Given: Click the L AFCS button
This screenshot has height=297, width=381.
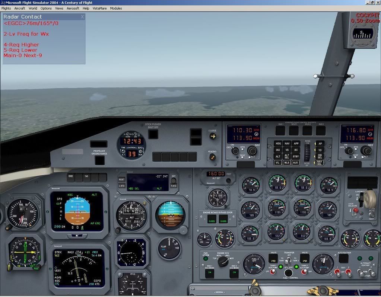Looking at the screenshot, I should [121, 186].
